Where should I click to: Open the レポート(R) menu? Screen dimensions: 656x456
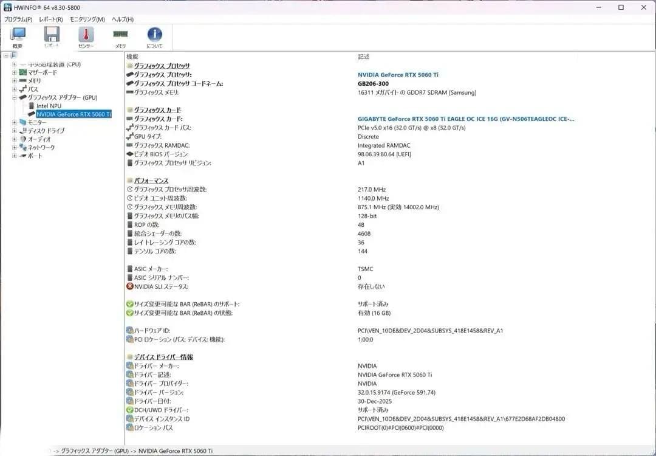click(x=50, y=19)
